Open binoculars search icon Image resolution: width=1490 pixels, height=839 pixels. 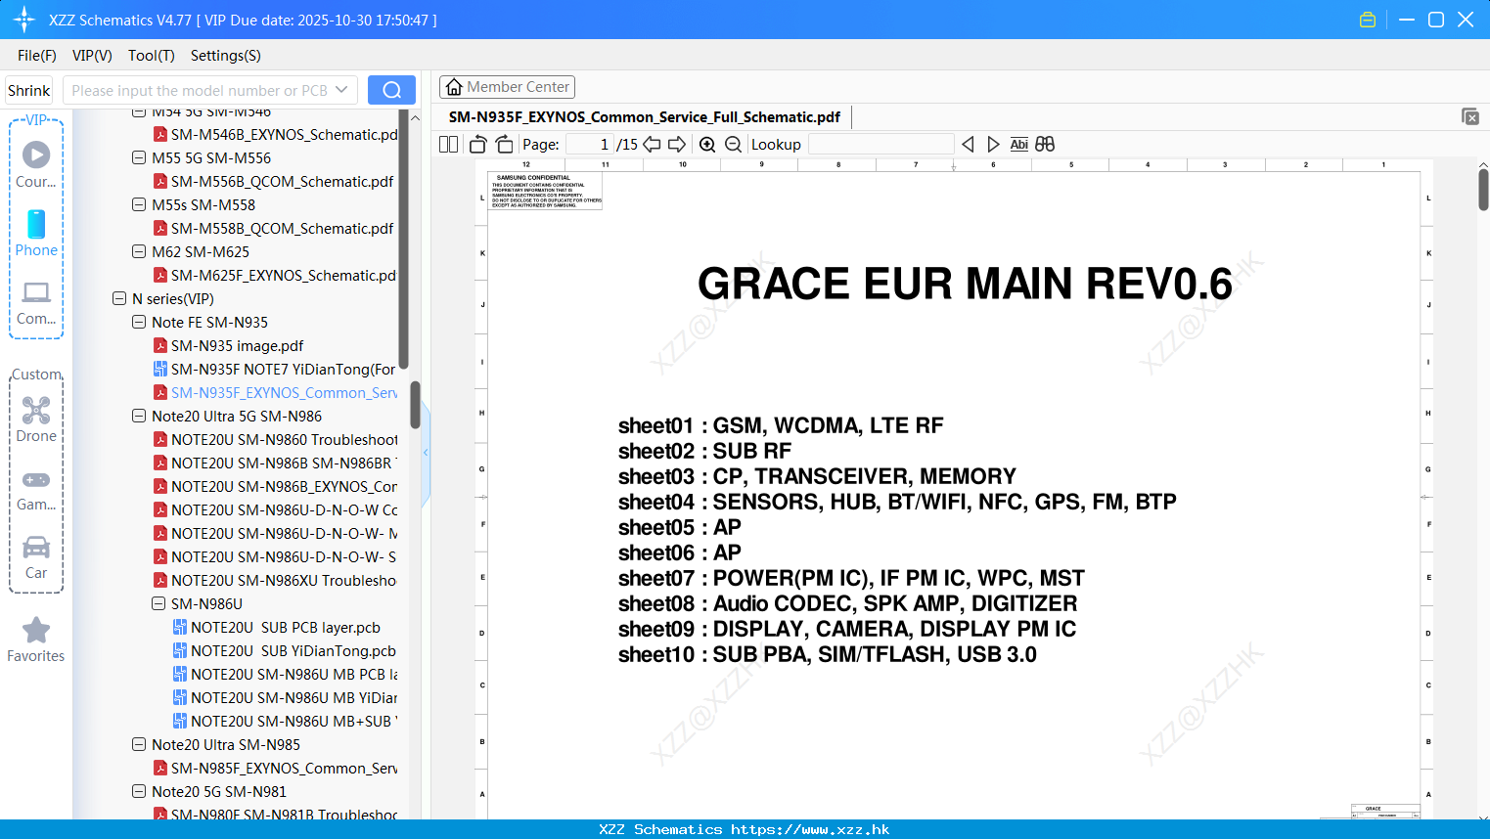[x=1045, y=145]
